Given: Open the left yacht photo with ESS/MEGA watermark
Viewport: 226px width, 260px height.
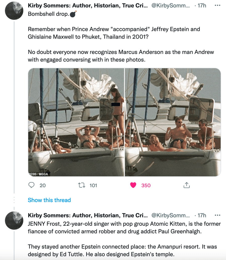Looking at the screenshot, I should click(76, 122).
